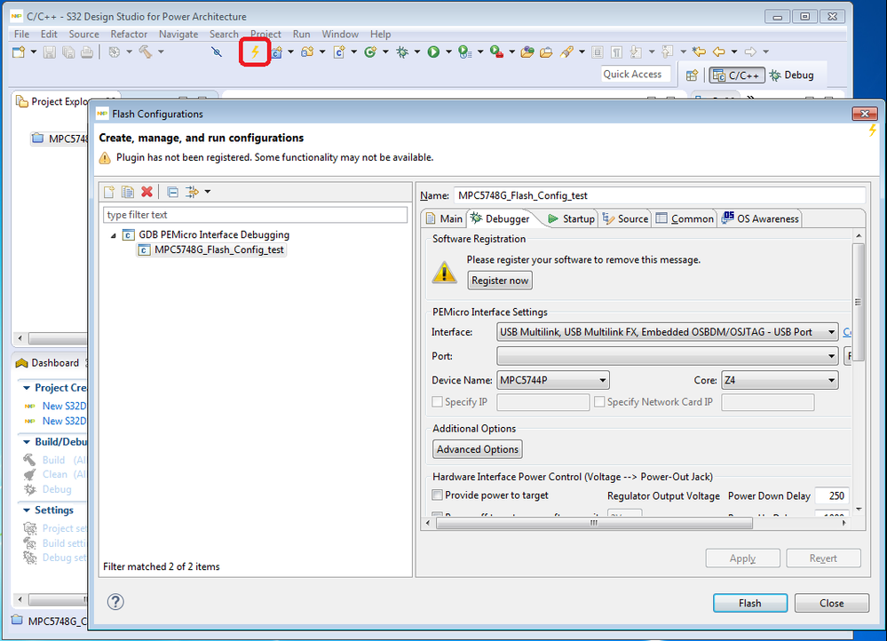
Task: Switch to the Source tab
Action: click(x=625, y=219)
